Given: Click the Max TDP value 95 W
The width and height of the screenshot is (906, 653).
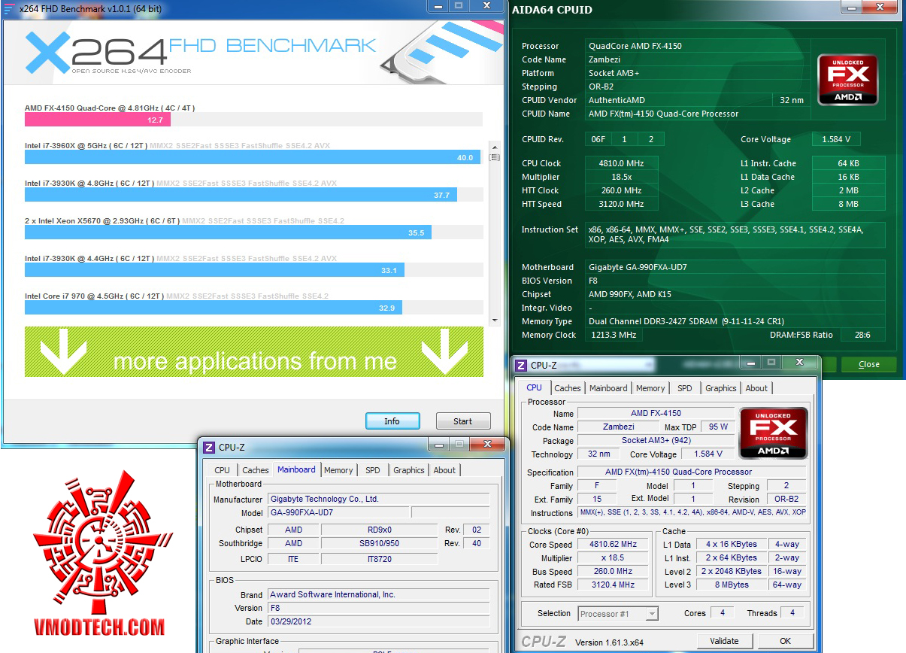Looking at the screenshot, I should pyautogui.click(x=718, y=427).
